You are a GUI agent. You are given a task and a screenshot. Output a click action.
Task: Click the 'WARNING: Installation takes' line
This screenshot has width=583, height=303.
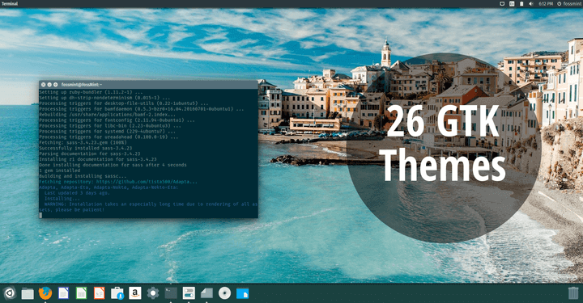tap(151, 204)
